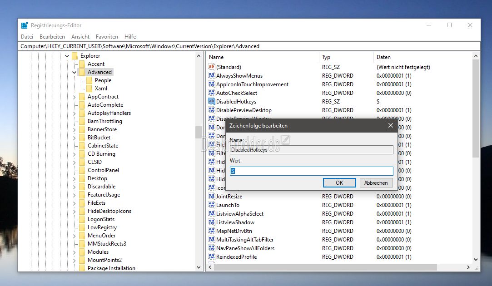Select the CabinetState key in the tree
Viewport: 492px width, 286px height.
103,146
